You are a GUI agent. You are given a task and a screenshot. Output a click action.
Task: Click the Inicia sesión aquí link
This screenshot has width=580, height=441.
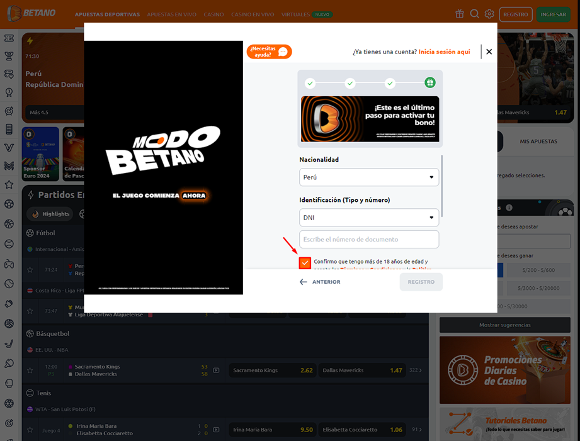pyautogui.click(x=444, y=52)
